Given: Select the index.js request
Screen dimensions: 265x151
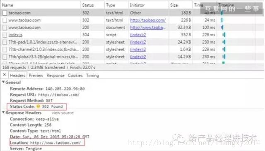Looking at the screenshot, I should (132, 35).
